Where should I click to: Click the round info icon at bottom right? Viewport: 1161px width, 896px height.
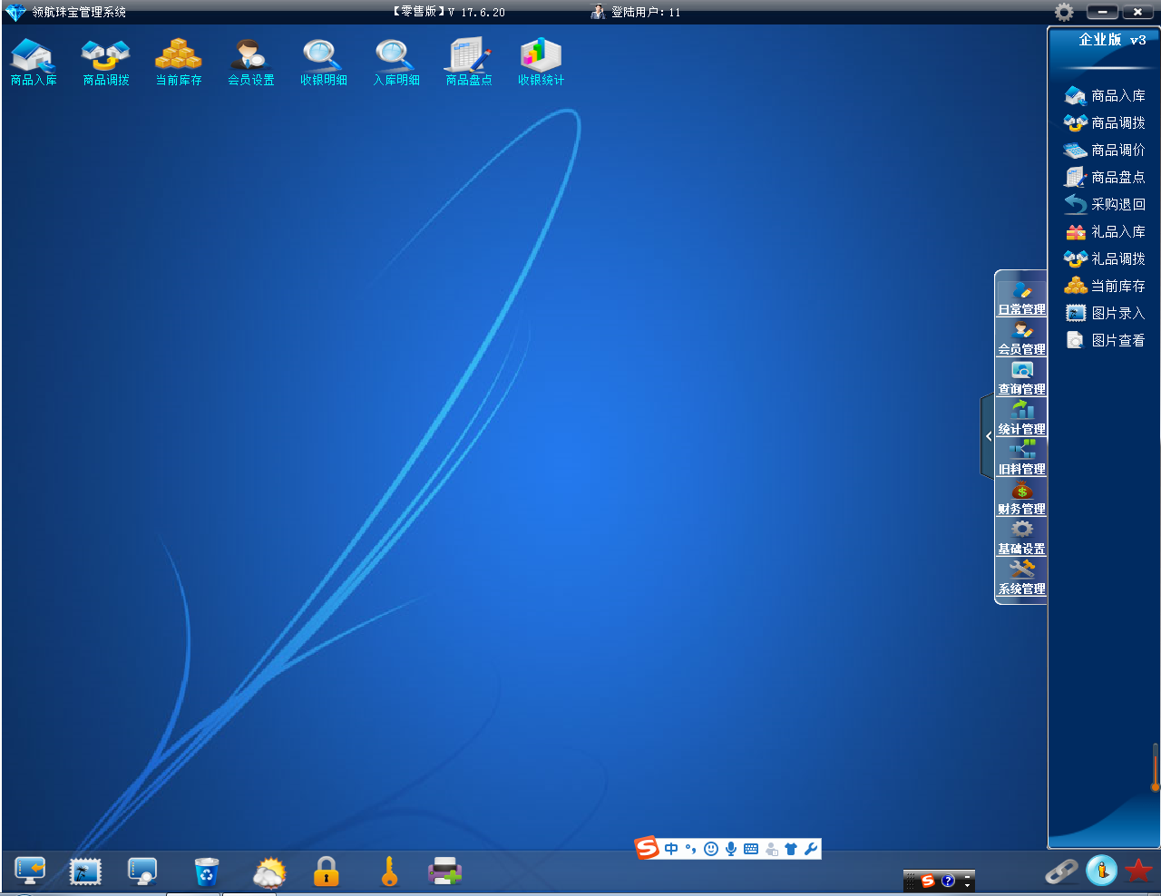(1101, 871)
